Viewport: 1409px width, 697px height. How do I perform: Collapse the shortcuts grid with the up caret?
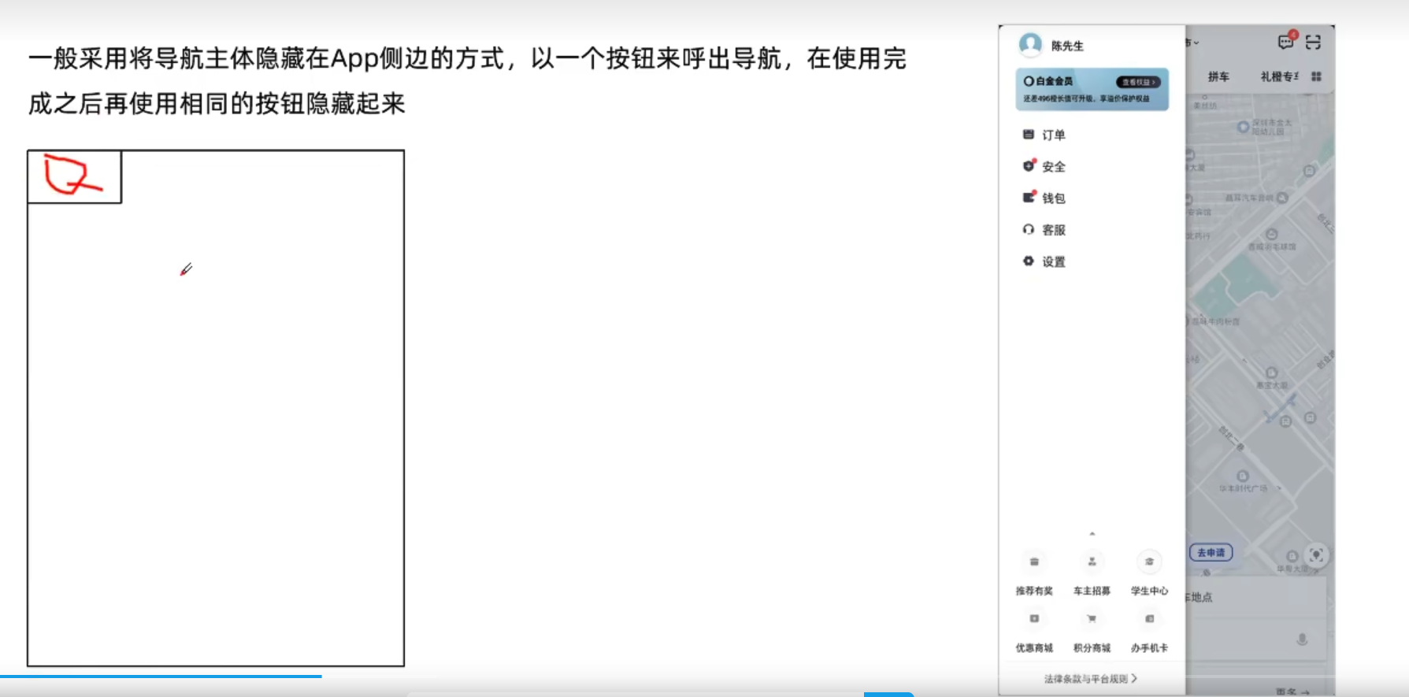pyautogui.click(x=1092, y=534)
